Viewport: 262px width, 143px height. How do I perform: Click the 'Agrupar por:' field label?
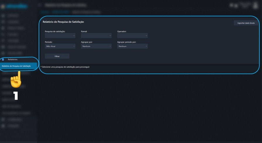tap(87, 42)
